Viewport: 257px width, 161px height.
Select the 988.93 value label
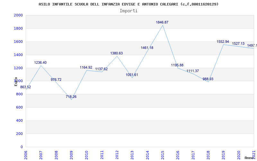pos(208,79)
